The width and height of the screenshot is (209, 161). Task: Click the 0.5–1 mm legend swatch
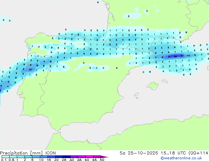tap(13, 157)
